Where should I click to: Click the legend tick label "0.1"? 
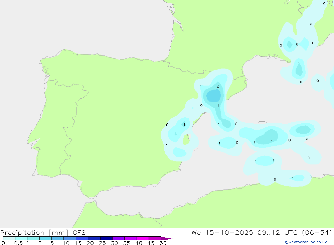pyautogui.click(x=6, y=243)
